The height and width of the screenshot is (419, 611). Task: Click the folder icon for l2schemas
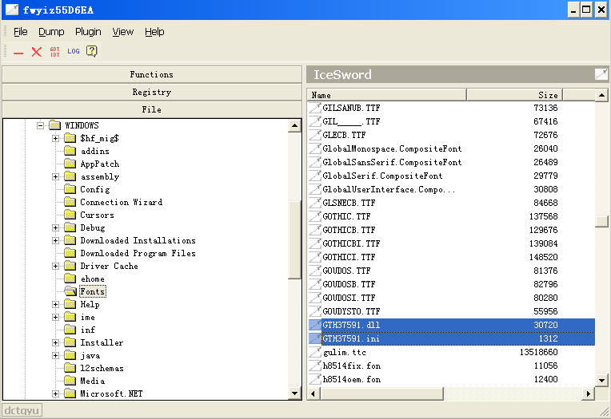click(x=70, y=368)
